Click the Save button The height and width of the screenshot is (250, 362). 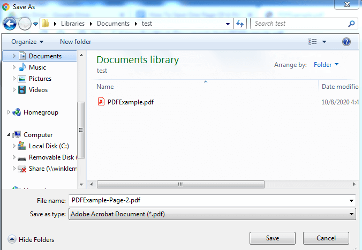click(x=273, y=238)
